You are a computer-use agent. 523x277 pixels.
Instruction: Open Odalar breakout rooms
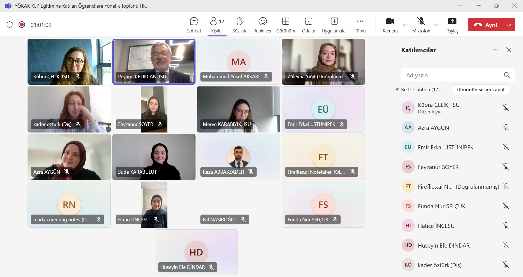pos(308,25)
